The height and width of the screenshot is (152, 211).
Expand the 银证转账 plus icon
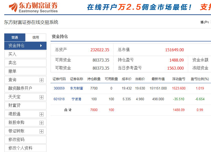[42, 131]
